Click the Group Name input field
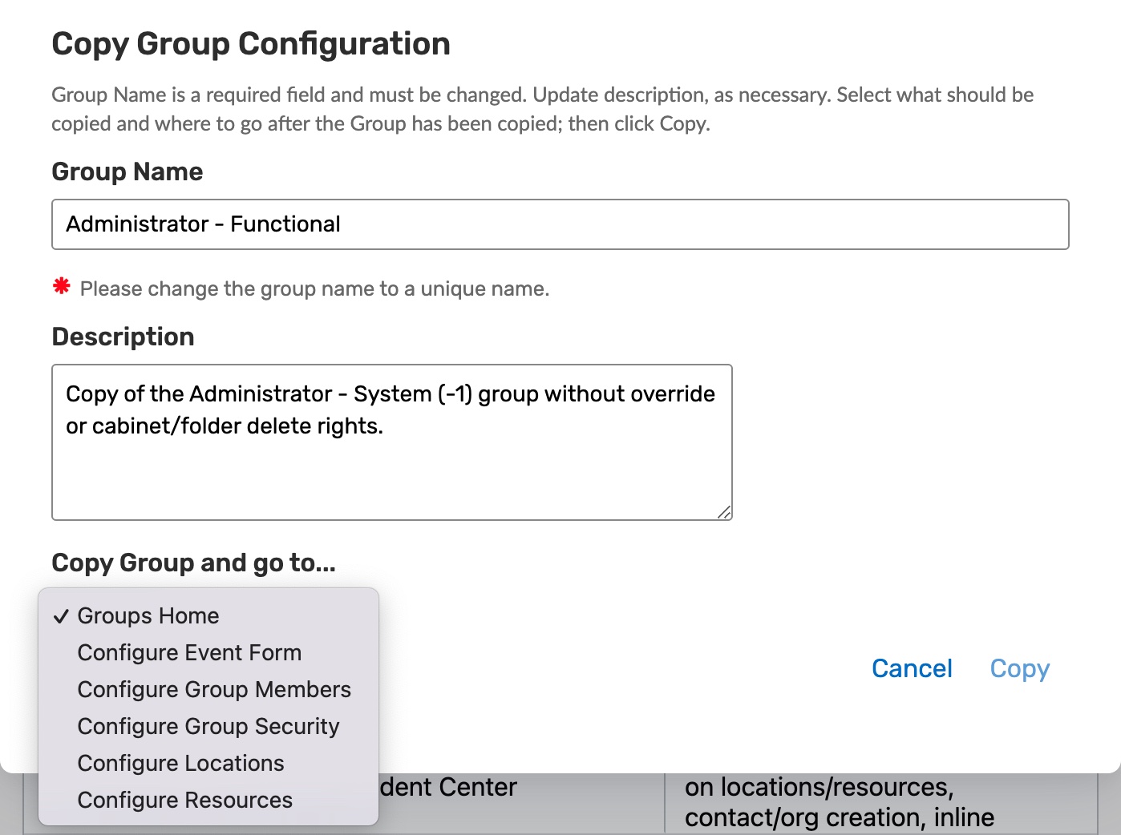The width and height of the screenshot is (1121, 835). 560,224
